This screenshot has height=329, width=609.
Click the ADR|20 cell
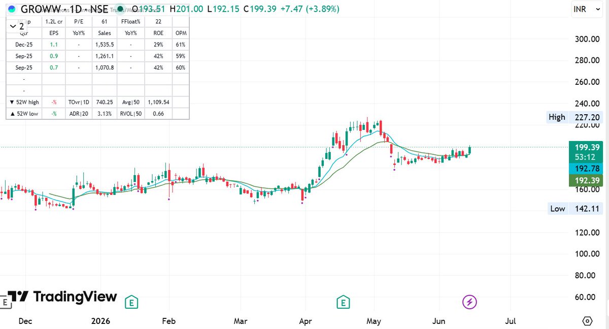coord(78,114)
